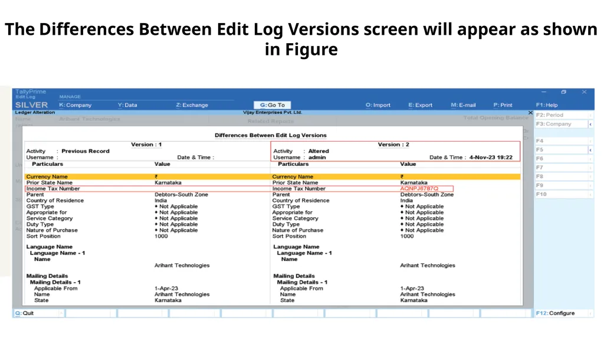Viewport: 604px width, 340px height.
Task: Click the G: Go To button
Action: (x=273, y=105)
